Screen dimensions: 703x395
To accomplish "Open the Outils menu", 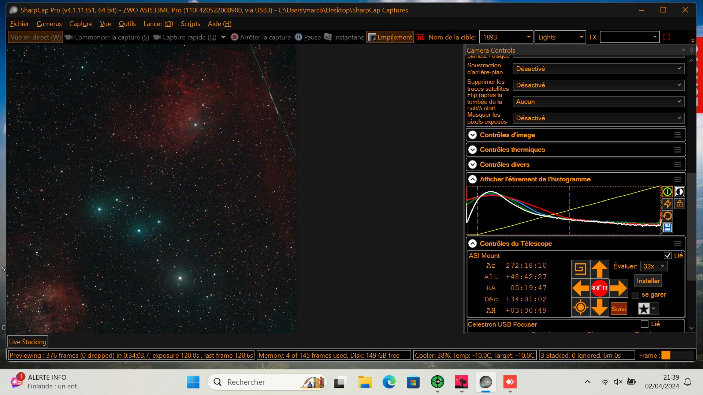I will [x=127, y=24].
